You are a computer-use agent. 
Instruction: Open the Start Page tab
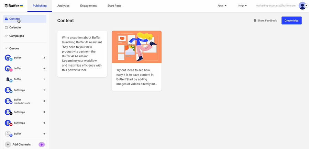point(114,6)
